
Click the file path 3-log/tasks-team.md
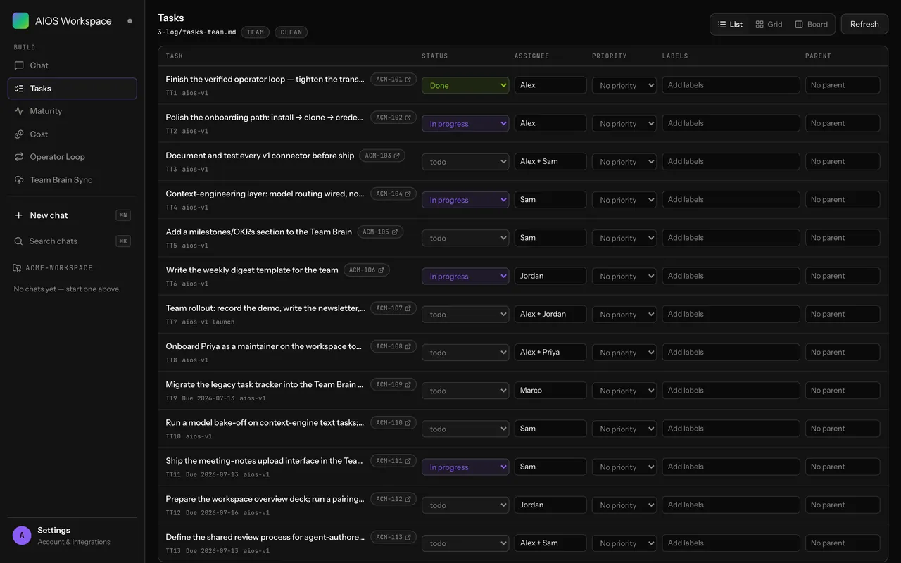(197, 32)
